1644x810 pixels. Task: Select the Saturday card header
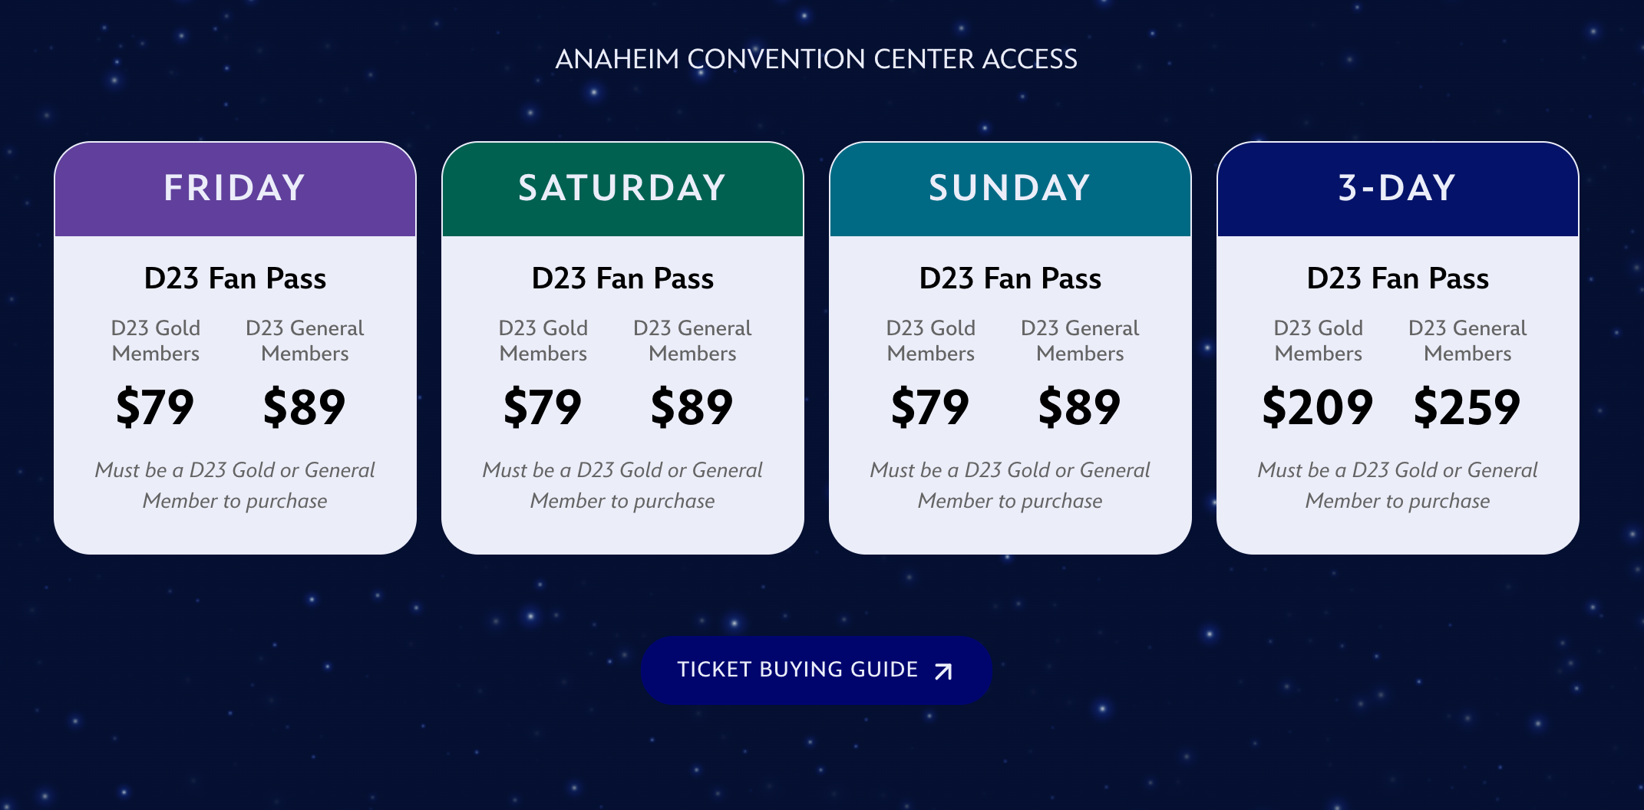tap(622, 189)
